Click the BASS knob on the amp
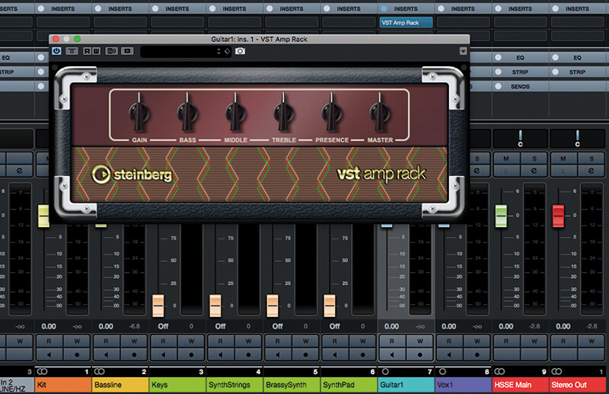 point(187,114)
